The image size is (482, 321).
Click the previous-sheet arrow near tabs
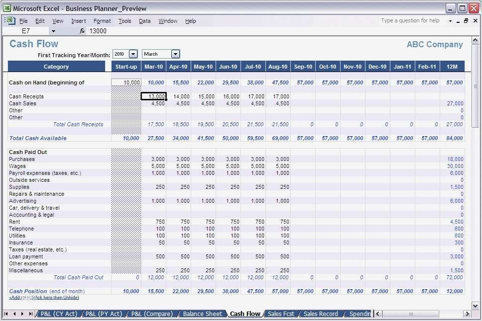[13, 314]
